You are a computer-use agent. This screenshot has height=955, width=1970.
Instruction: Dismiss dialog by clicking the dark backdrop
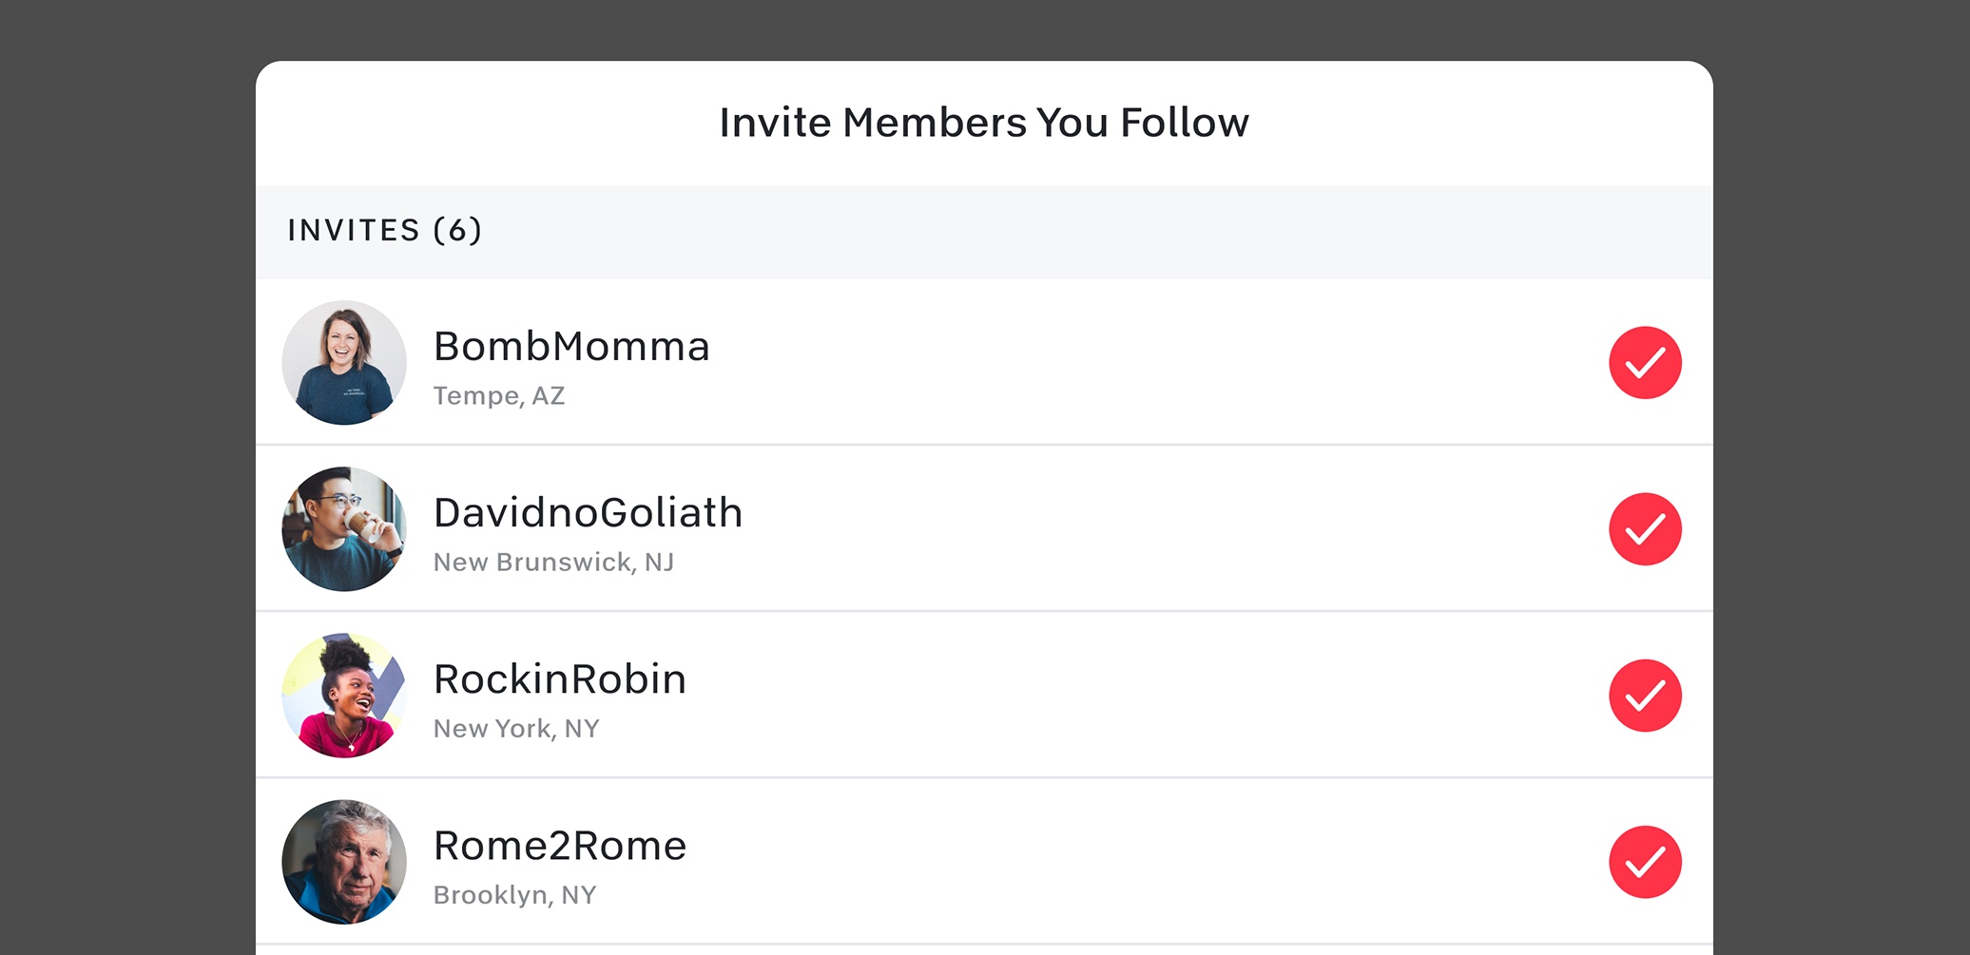pos(124,475)
